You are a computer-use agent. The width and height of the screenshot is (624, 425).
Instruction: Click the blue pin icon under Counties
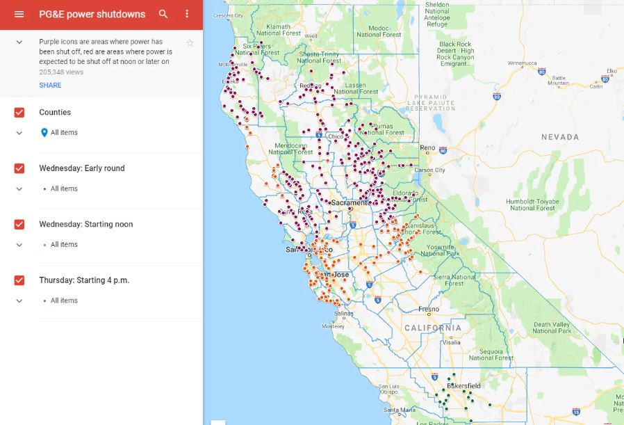pos(44,133)
